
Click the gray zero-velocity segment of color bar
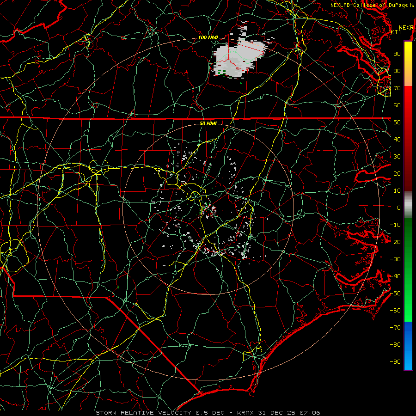click(408, 204)
